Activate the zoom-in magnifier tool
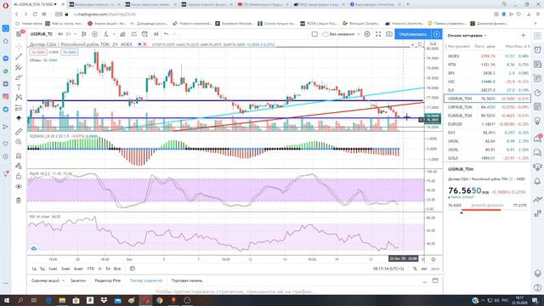Viewport: 544px width, 306px height. (19, 142)
